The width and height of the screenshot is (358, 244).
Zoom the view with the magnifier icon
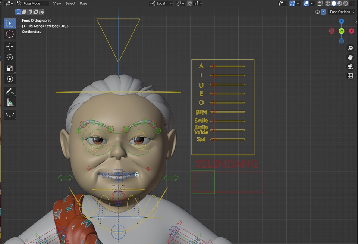point(350,48)
